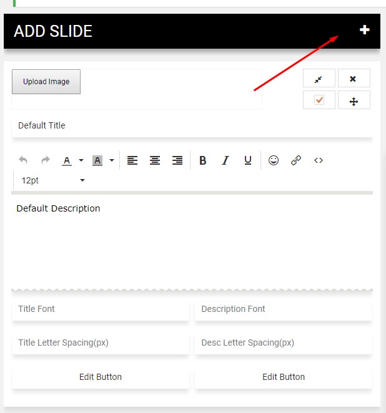Open the emoticons picker
386x413 pixels.
pos(274,160)
